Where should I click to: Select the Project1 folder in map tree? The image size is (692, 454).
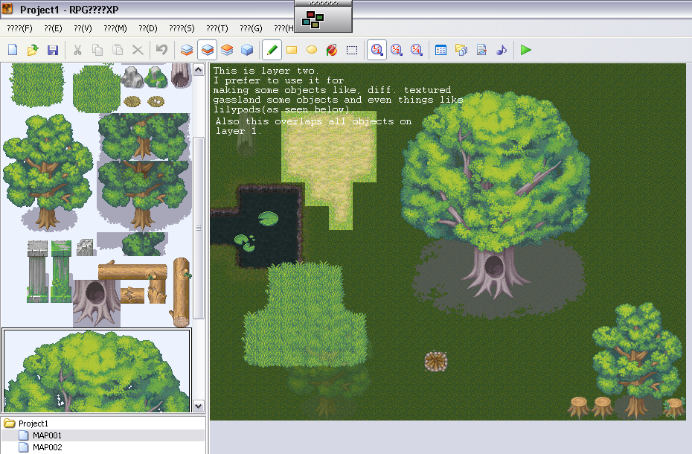33,423
